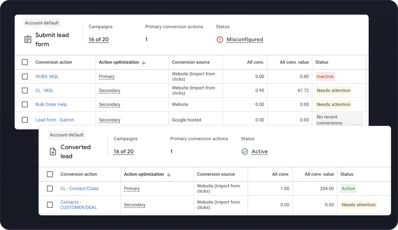This screenshot has width=398, height=230.
Task: Open Secondary optimization for Bulk Order Help
Action: (110, 104)
